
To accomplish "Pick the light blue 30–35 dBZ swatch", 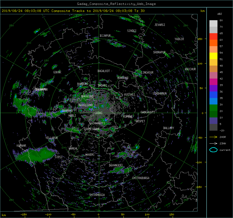I will click(x=213, y=101).
